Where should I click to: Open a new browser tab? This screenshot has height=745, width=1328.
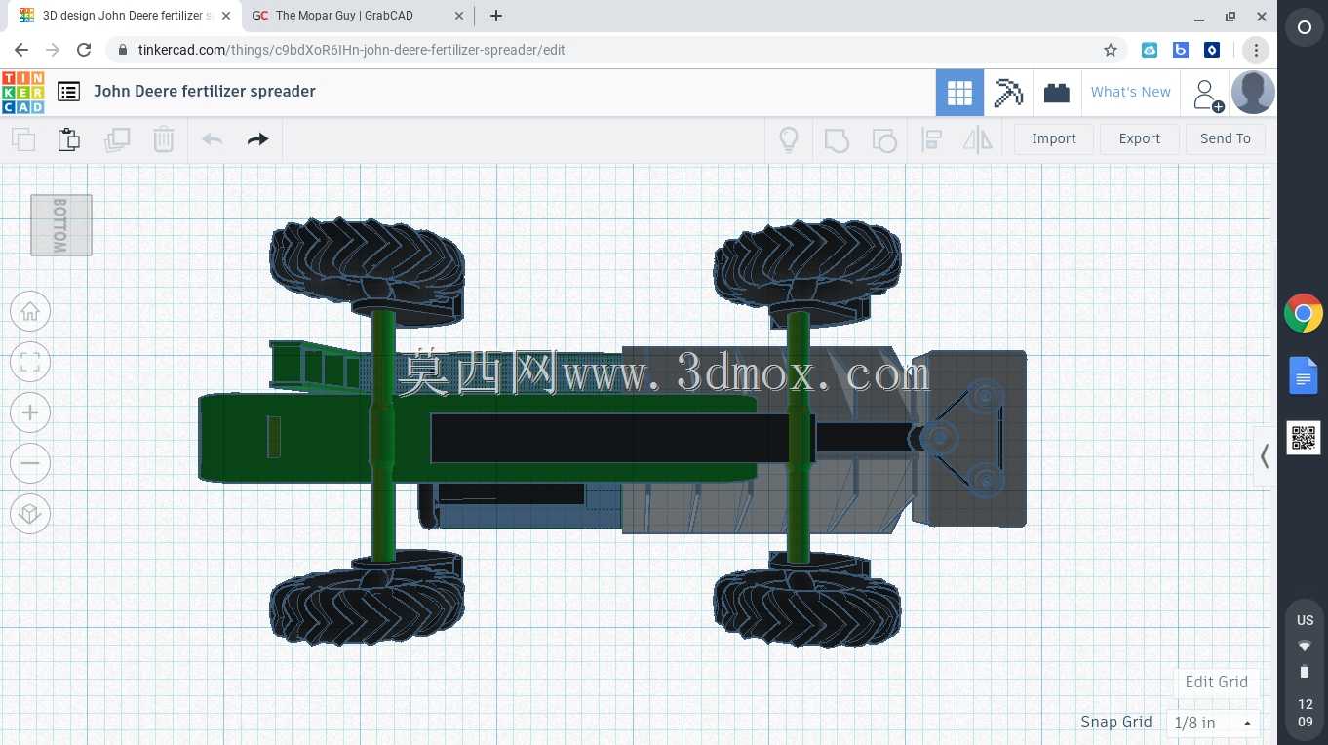click(x=496, y=16)
